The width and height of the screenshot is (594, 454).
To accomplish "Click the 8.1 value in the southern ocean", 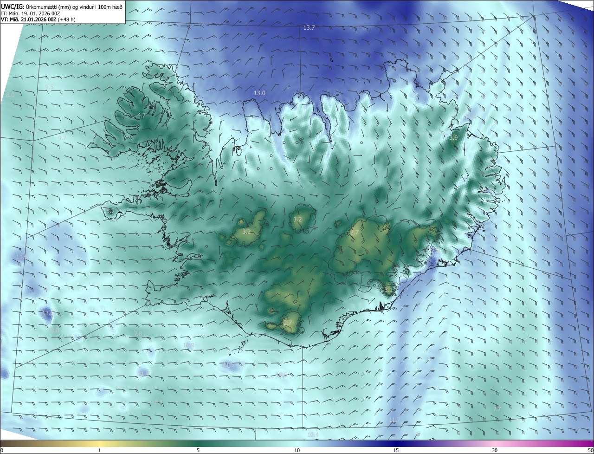I will 158,402.
